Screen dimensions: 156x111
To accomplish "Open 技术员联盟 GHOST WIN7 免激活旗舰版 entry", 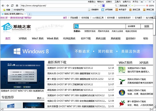I will click(x=77, y=106).
